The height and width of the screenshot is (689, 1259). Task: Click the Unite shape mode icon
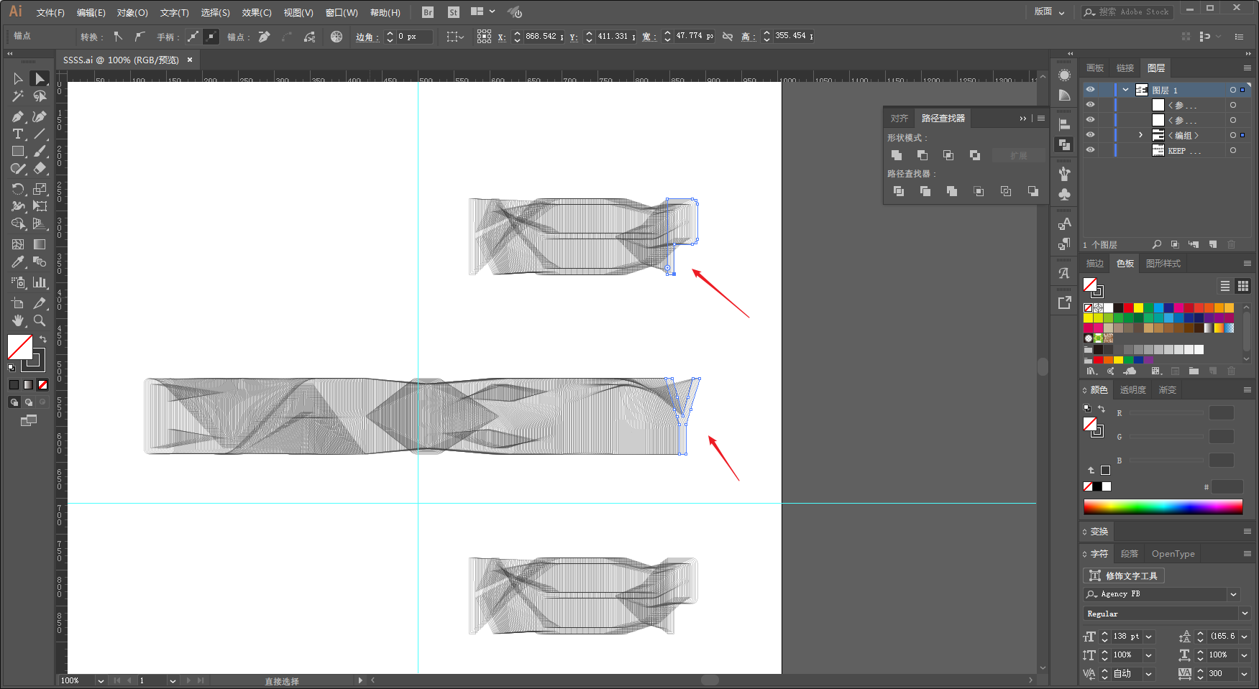click(x=897, y=155)
